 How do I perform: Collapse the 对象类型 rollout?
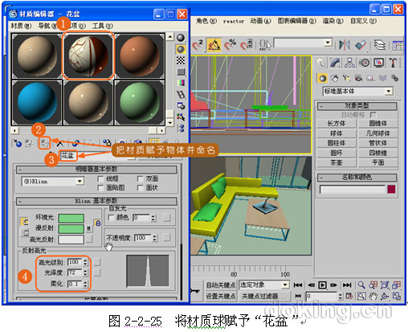[x=357, y=106]
